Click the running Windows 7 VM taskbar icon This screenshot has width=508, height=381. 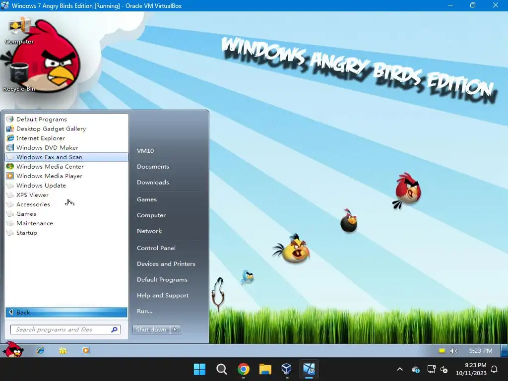[309, 369]
